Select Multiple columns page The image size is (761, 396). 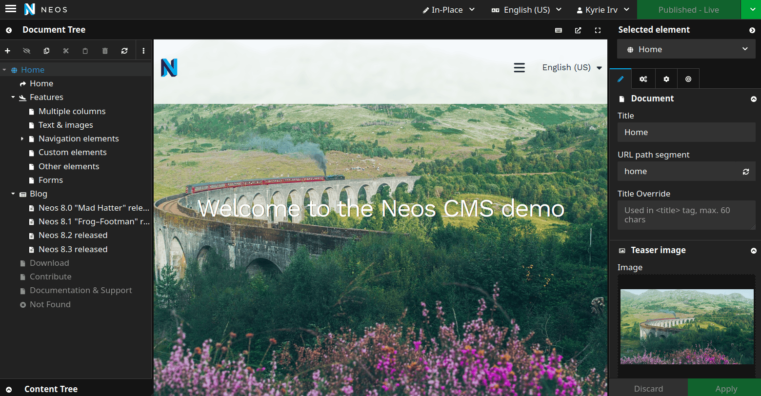(72, 111)
